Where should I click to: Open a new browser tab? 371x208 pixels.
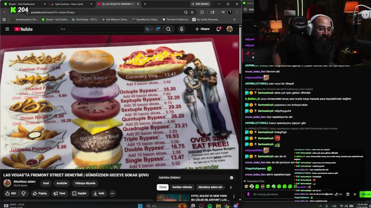point(145,4)
